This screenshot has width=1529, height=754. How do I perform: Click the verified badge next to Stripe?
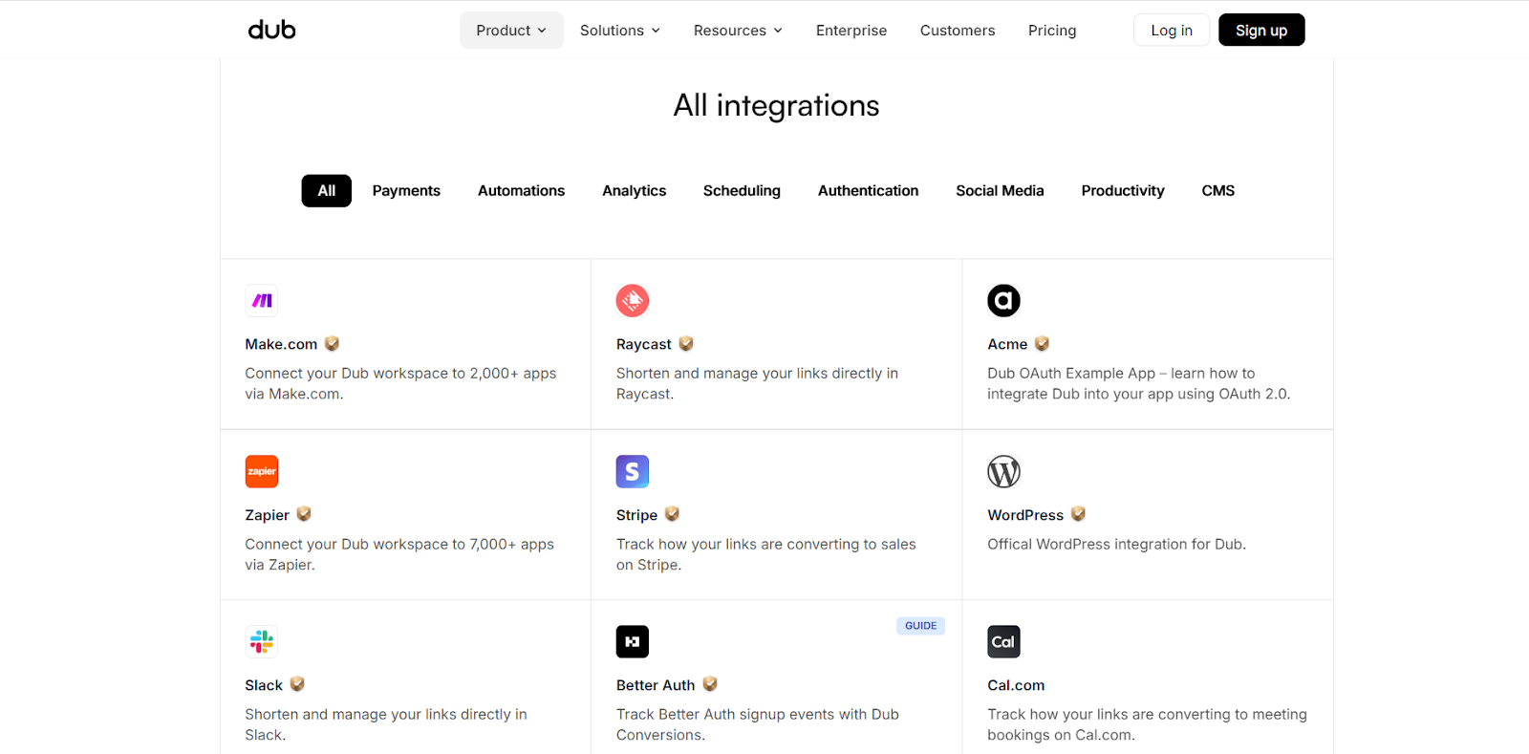[672, 514]
